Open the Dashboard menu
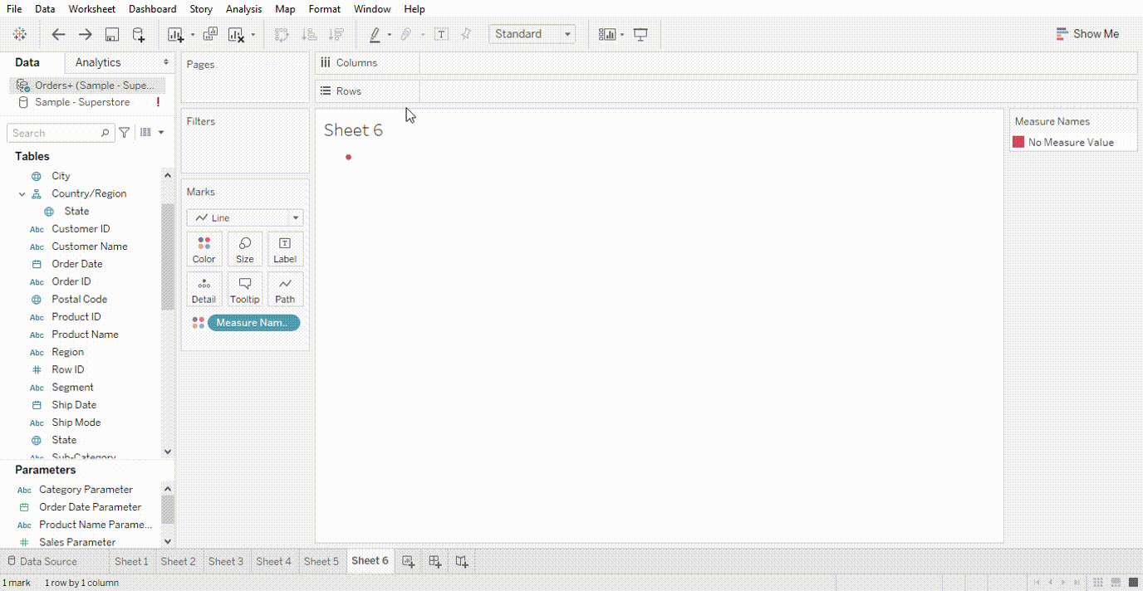Image resolution: width=1143 pixels, height=591 pixels. pos(153,9)
